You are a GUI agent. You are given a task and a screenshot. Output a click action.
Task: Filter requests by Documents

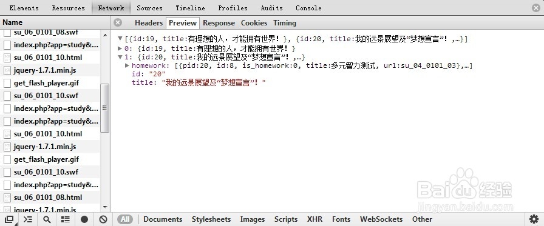tap(163, 219)
